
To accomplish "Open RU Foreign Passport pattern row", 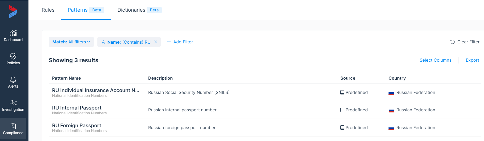I will tap(77, 125).
